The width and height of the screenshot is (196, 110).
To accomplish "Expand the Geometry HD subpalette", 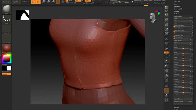I will click(178, 9).
